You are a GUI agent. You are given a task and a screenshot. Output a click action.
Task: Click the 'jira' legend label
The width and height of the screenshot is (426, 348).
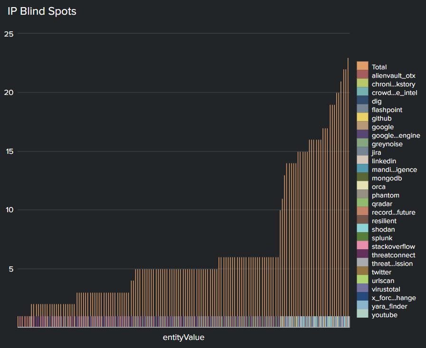coord(376,153)
